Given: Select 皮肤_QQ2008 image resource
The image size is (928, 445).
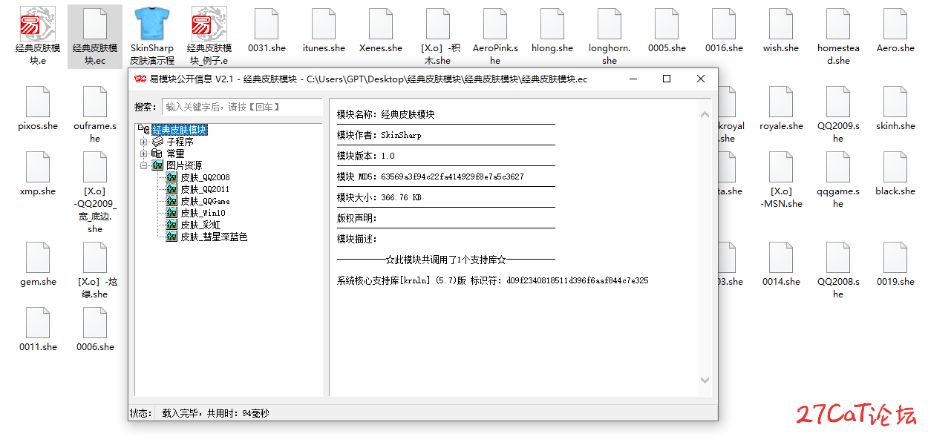Looking at the screenshot, I should 205,177.
